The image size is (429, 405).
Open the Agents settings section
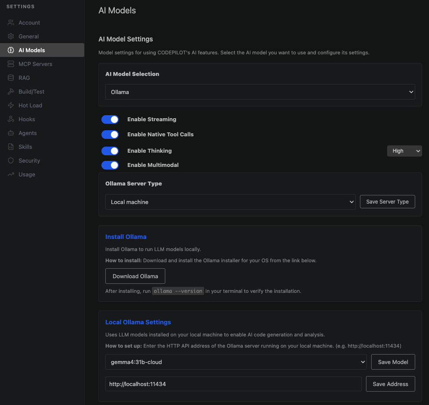pos(42,133)
